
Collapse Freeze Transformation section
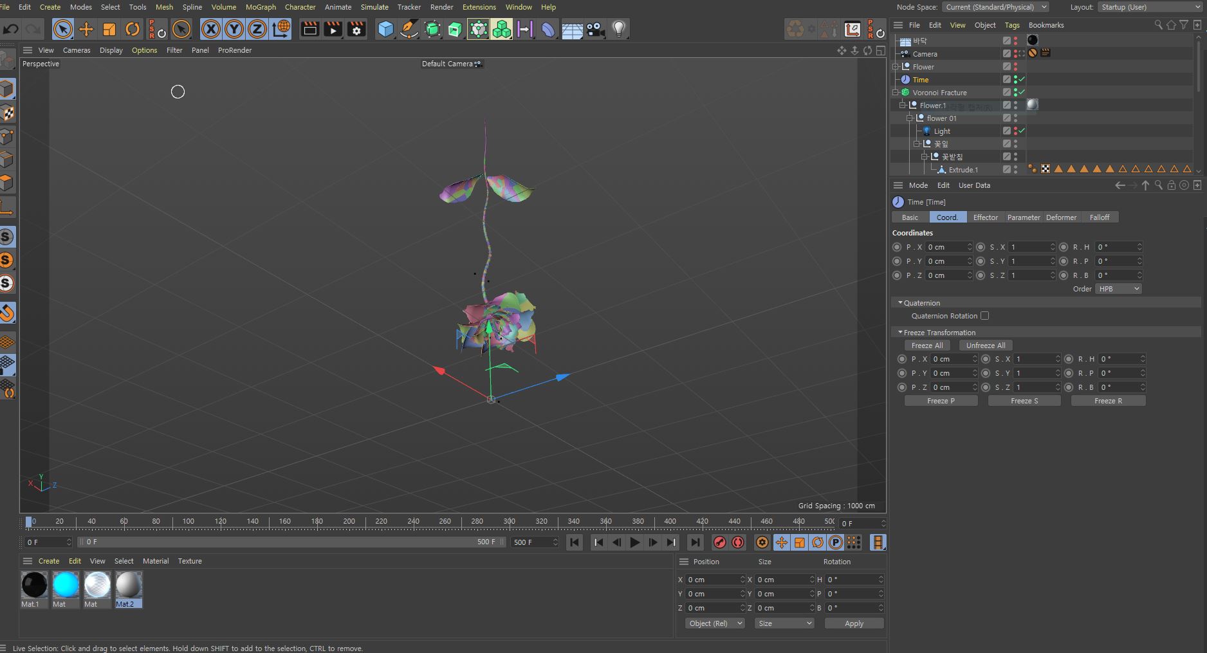(x=900, y=332)
